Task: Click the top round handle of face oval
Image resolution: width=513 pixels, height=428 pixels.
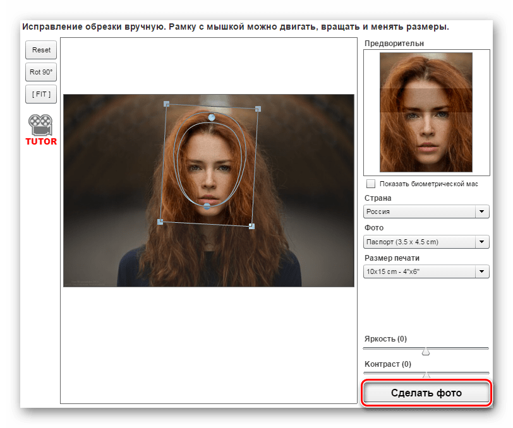Action: click(x=212, y=117)
